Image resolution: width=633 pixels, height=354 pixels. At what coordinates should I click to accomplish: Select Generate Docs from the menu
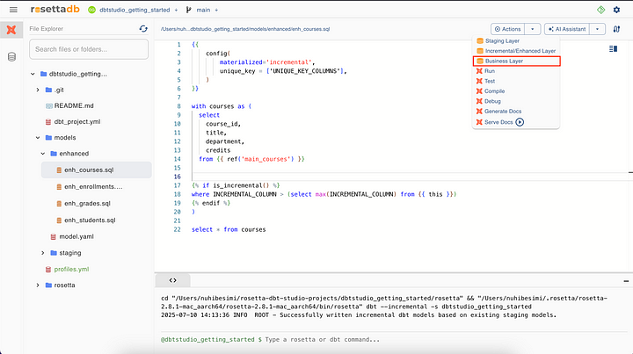click(x=516, y=112)
